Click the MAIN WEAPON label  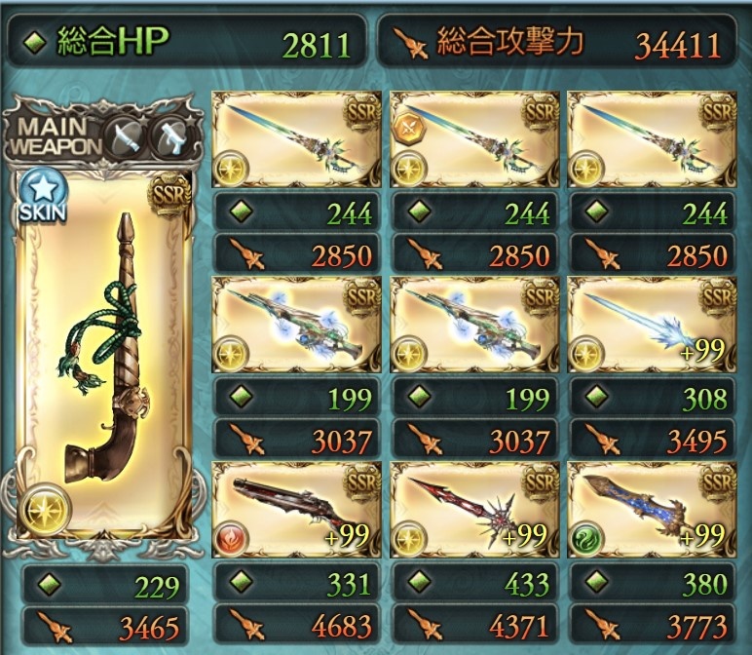(x=56, y=136)
